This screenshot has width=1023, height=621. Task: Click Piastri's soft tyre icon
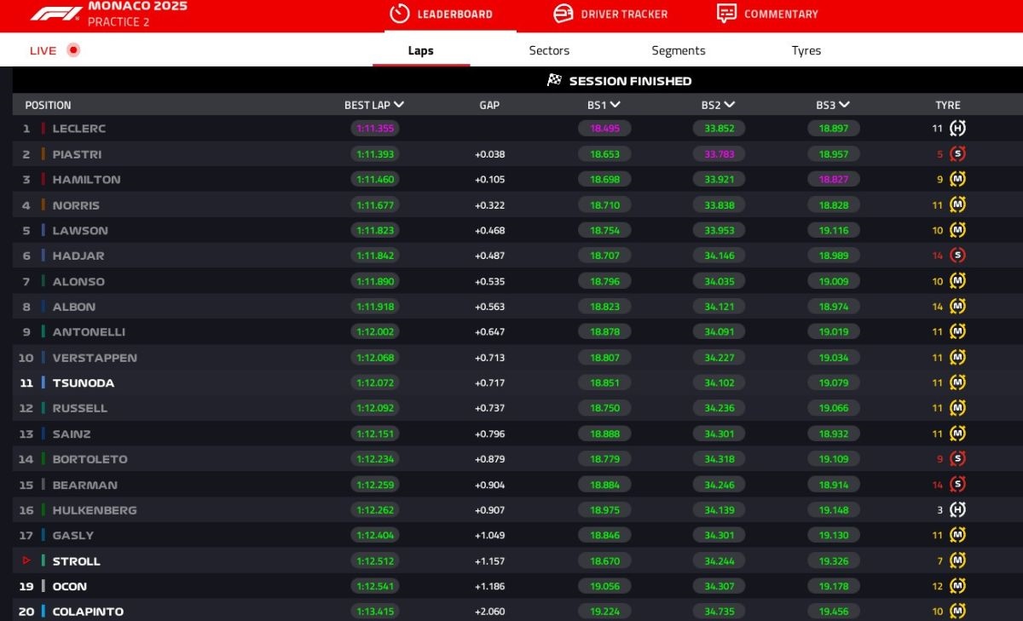pos(957,154)
